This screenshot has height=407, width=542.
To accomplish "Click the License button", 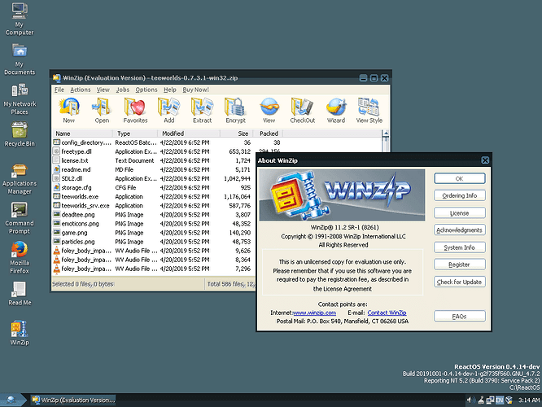I will click(459, 213).
